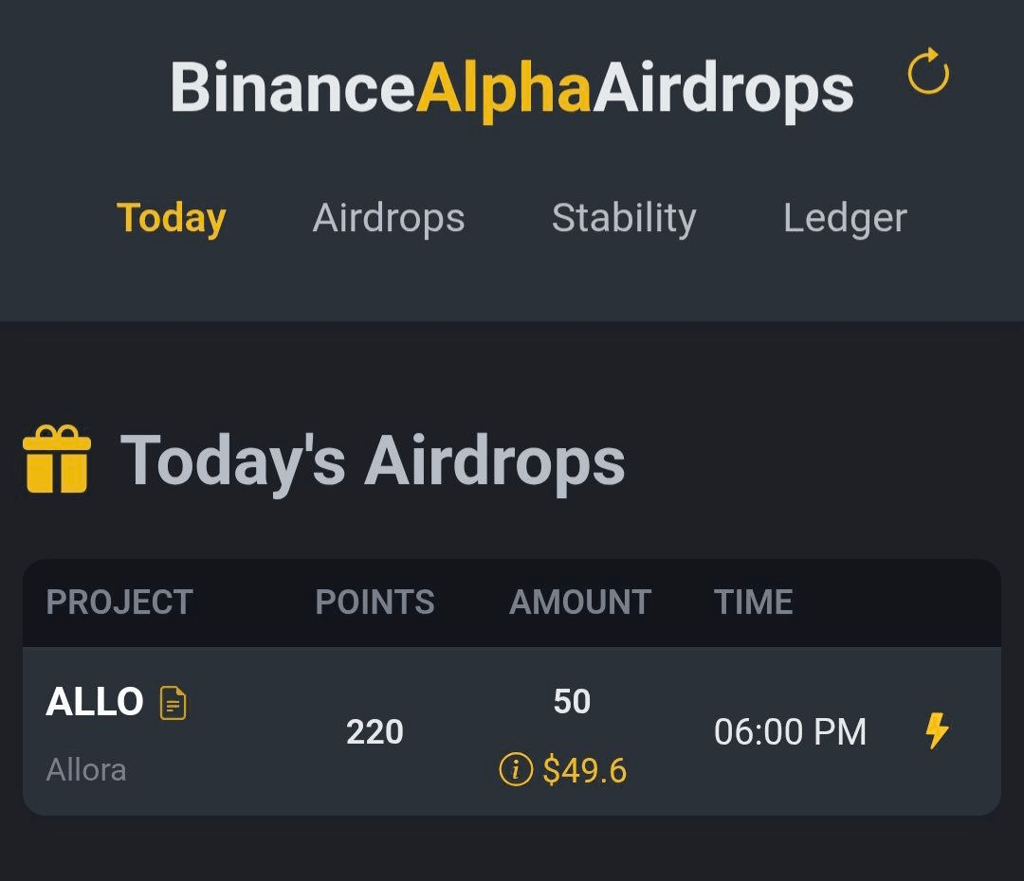Sort by the AMOUNT column header
This screenshot has width=1024, height=881.
[580, 602]
